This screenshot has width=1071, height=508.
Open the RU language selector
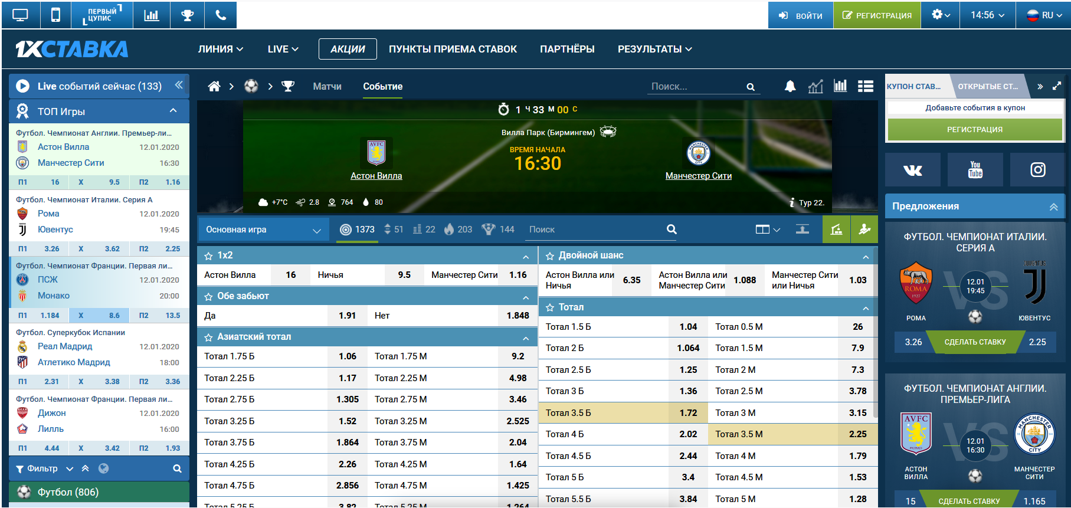[x=1043, y=15]
